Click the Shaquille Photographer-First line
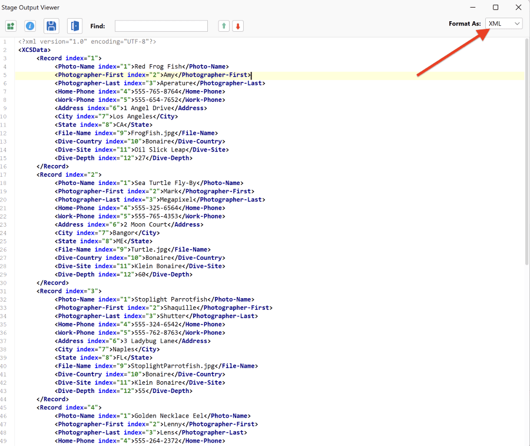 164,308
